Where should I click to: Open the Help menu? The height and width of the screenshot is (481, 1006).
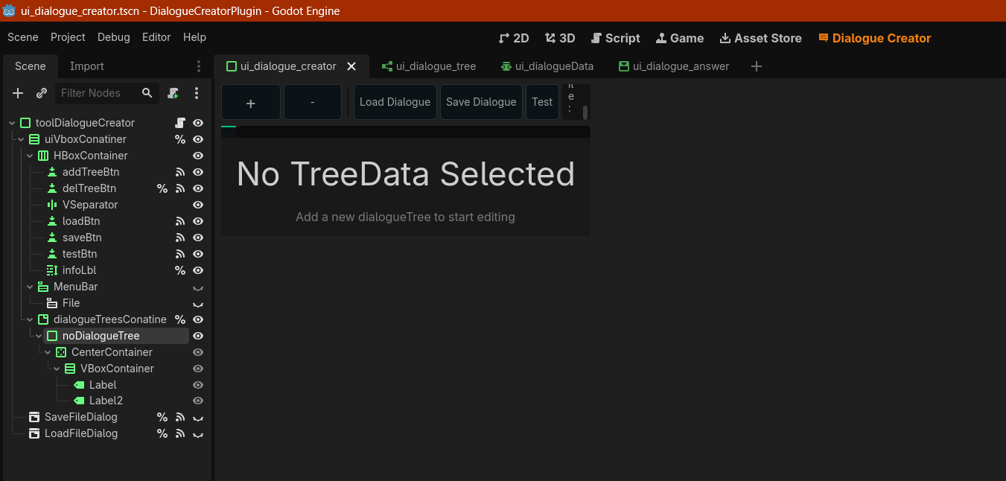pyautogui.click(x=194, y=37)
